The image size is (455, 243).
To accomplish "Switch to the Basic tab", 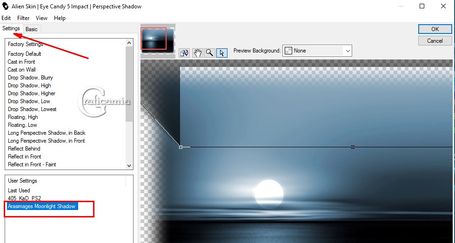I will point(31,29).
